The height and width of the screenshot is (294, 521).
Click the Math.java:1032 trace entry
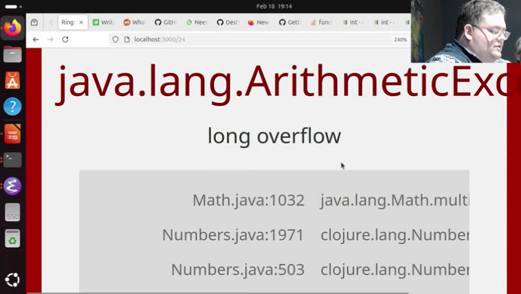[248, 200]
